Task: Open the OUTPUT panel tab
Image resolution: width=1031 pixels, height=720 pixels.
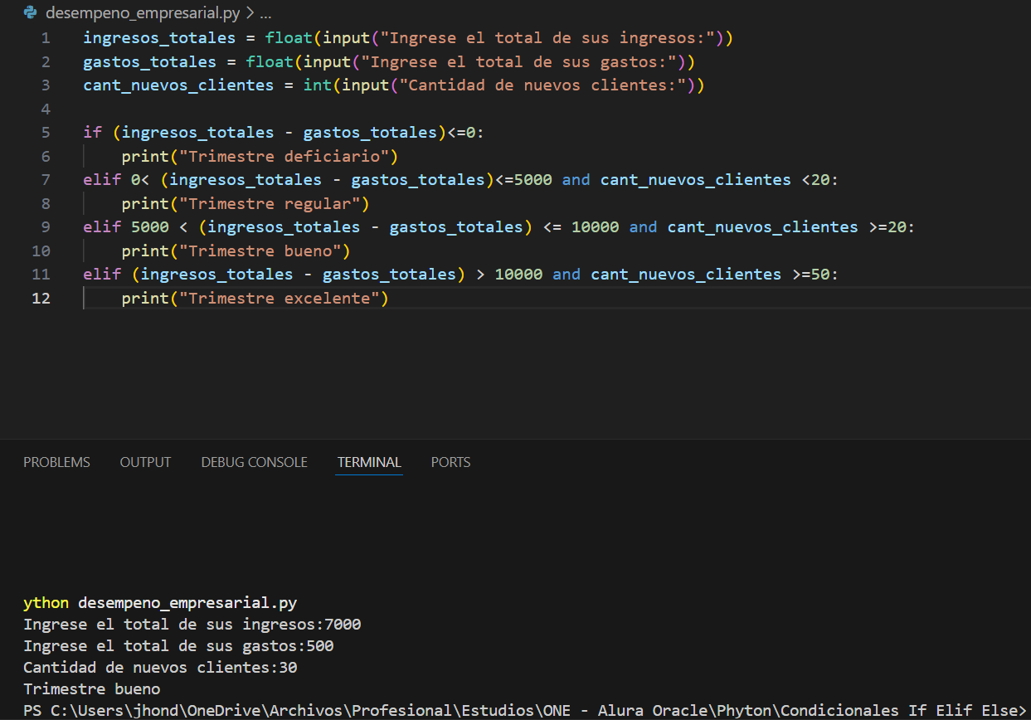Action: pos(145,462)
